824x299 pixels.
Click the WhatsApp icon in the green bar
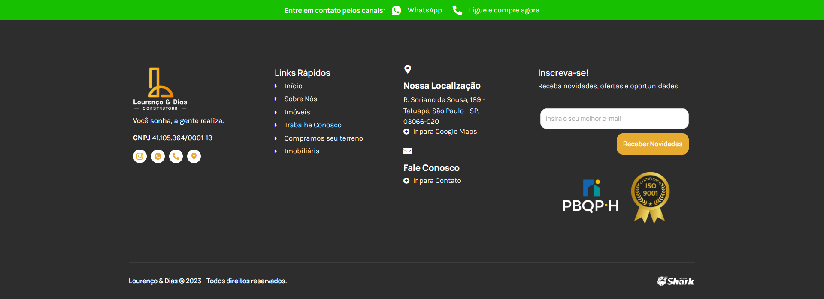click(397, 10)
